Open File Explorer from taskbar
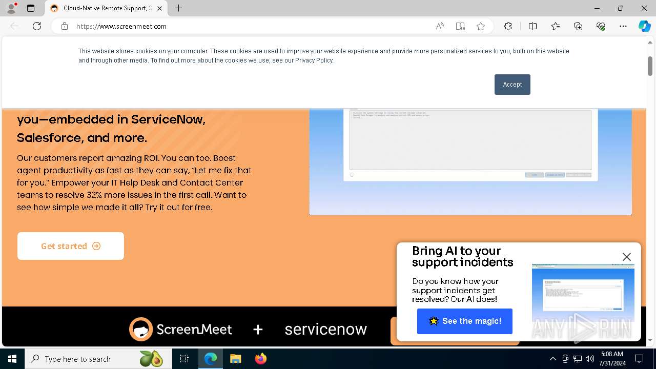 point(235,359)
